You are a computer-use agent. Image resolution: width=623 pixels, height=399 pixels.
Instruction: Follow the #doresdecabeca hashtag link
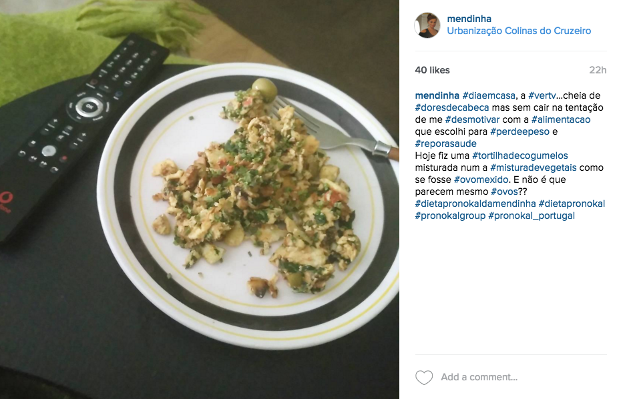(x=452, y=107)
